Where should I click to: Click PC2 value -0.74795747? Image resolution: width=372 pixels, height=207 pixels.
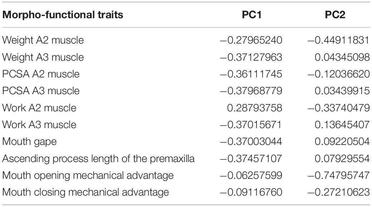[x=338, y=176]
